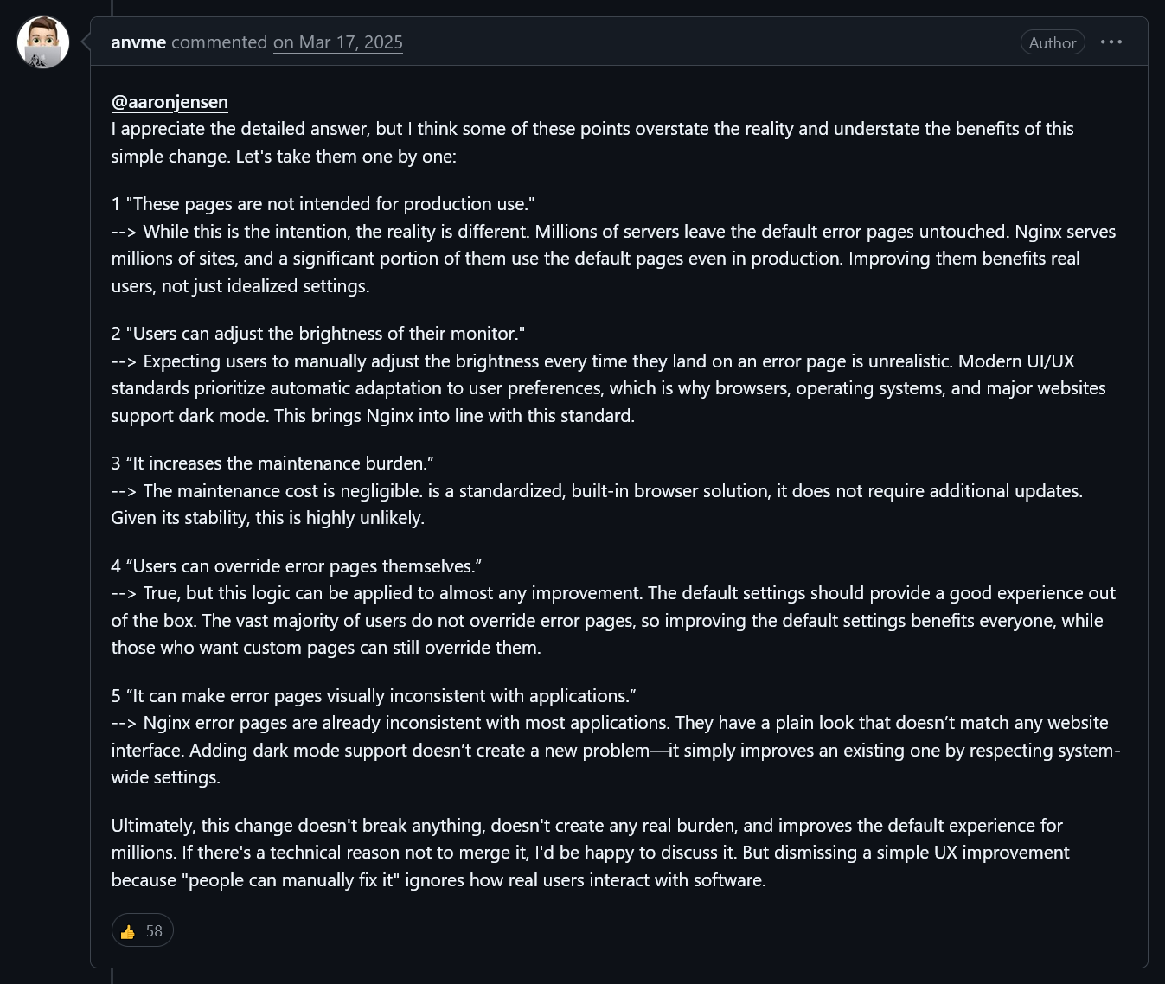This screenshot has width=1165, height=984.
Task: Open the anvme username link
Action: [x=138, y=42]
